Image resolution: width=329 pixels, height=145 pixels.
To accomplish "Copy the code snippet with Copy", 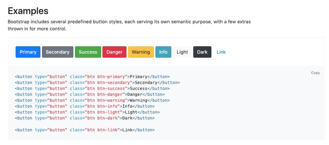I will point(315,73).
